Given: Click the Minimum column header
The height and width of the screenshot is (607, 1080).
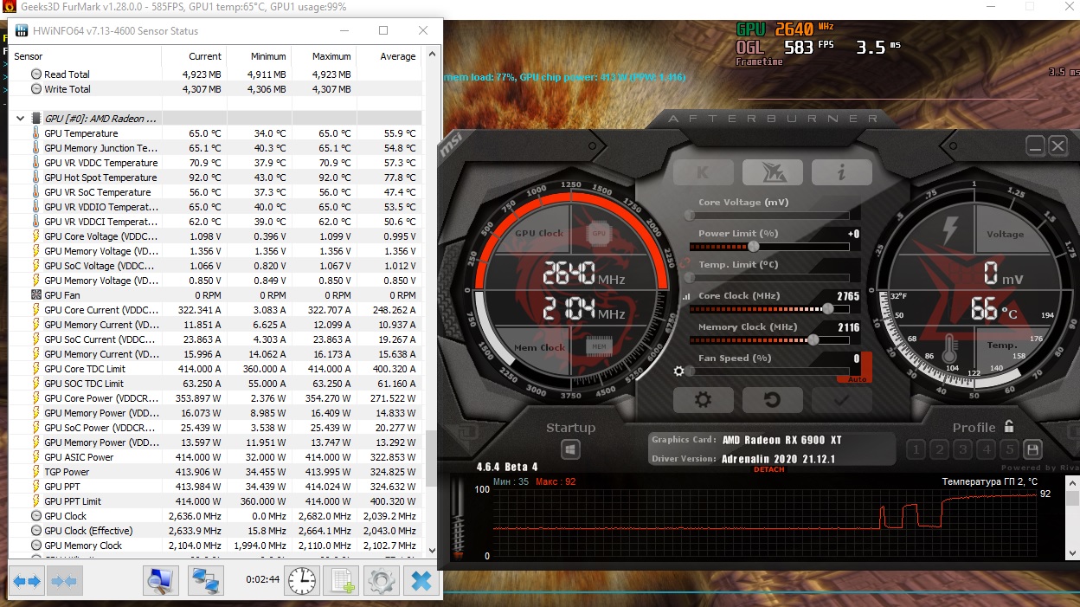Looking at the screenshot, I should [260, 56].
